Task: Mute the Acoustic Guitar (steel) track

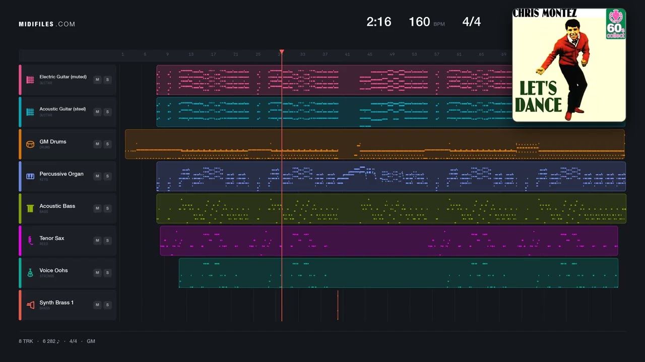Action: click(97, 112)
